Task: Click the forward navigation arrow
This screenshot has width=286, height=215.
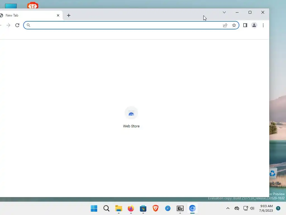Action: tap(8, 25)
